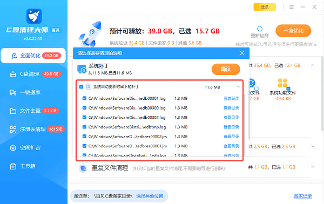Screen dimensions: 324x204
Task: Open the 搬家记录 link
Action: (x=303, y=196)
